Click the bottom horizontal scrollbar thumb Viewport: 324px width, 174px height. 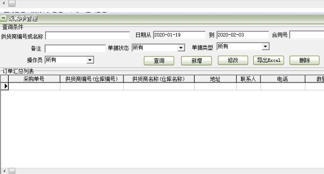click(12, 171)
